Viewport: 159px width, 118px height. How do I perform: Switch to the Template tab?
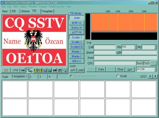(47, 11)
